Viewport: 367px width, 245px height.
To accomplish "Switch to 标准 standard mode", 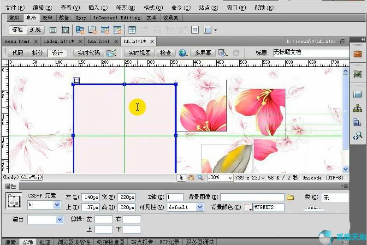I will (x=18, y=30).
